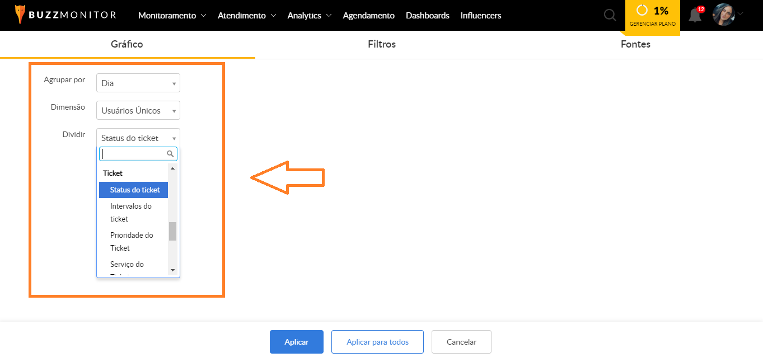Viewport: 763px width, 362px height.
Task: Click the magnifier inside the dropdown search
Action: click(x=171, y=154)
